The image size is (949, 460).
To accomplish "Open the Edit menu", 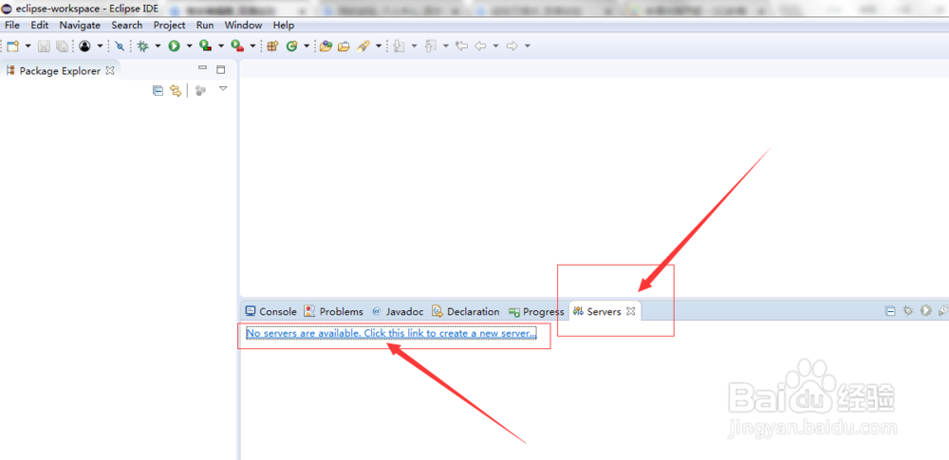I will tap(39, 25).
